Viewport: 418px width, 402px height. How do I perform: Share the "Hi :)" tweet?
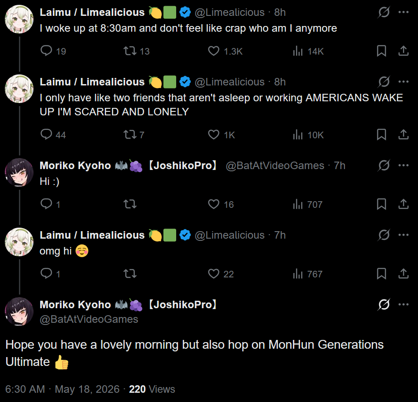(x=403, y=204)
